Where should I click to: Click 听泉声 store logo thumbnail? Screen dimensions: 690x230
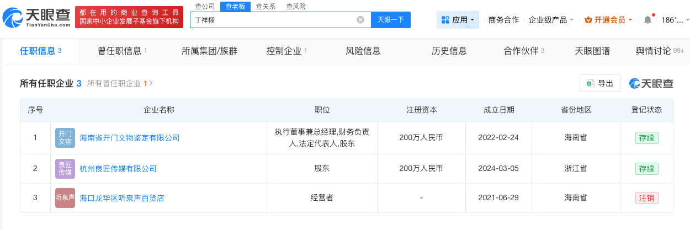point(65,198)
